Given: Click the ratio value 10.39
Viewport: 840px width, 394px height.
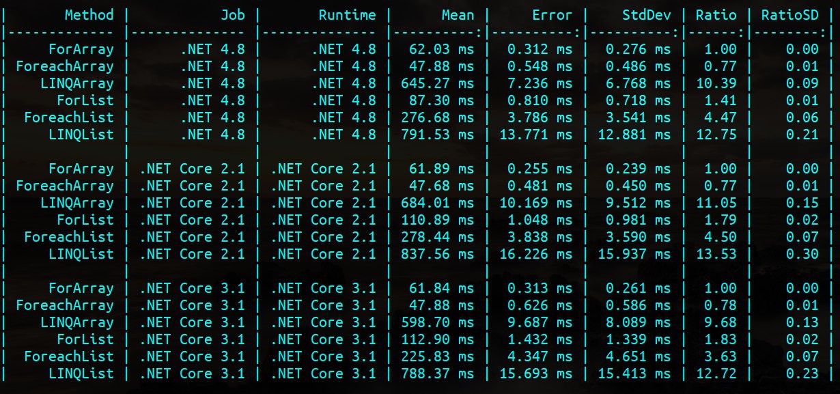Looking at the screenshot, I should point(716,83).
